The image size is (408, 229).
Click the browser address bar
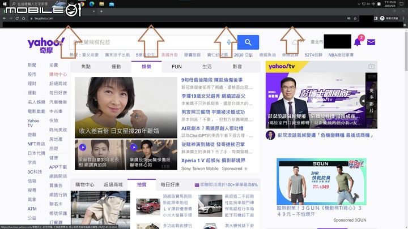192,19
